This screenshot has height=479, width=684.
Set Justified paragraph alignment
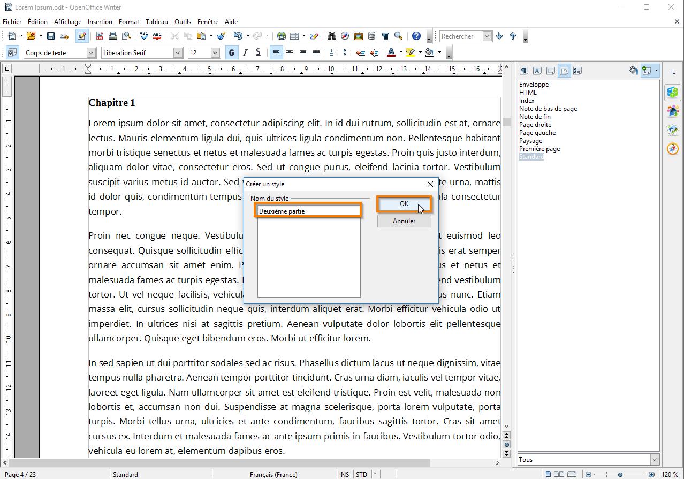(316, 52)
